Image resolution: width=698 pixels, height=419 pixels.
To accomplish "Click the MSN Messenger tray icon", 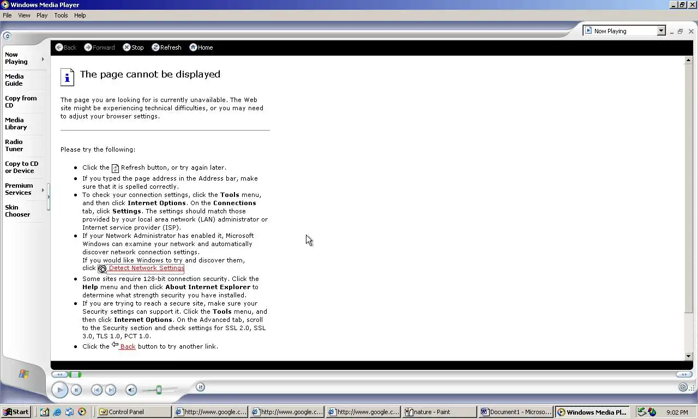I will [x=652, y=412].
